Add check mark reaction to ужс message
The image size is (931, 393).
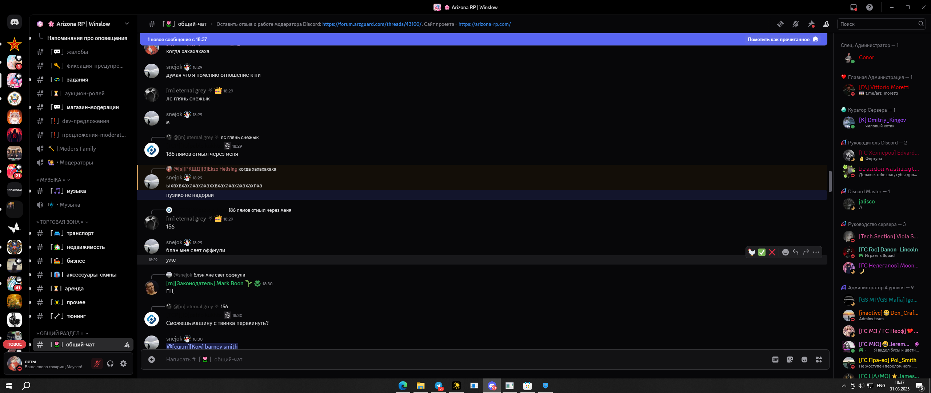pyautogui.click(x=762, y=252)
